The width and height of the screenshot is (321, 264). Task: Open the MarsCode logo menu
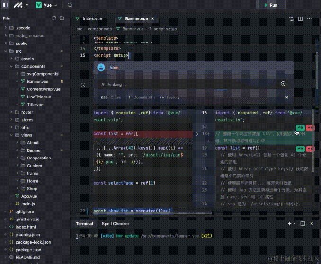pos(18,5)
